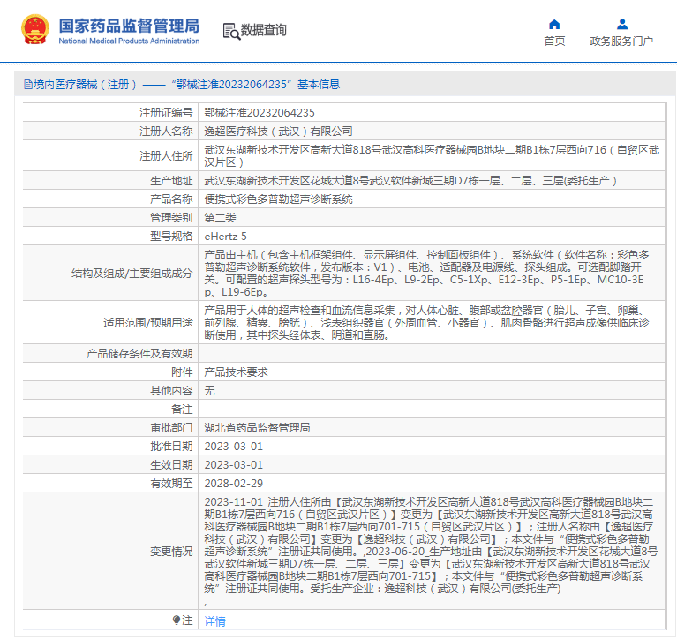Click the 型号规格 row label
Viewport: 677px width, 639px height.
171,237
